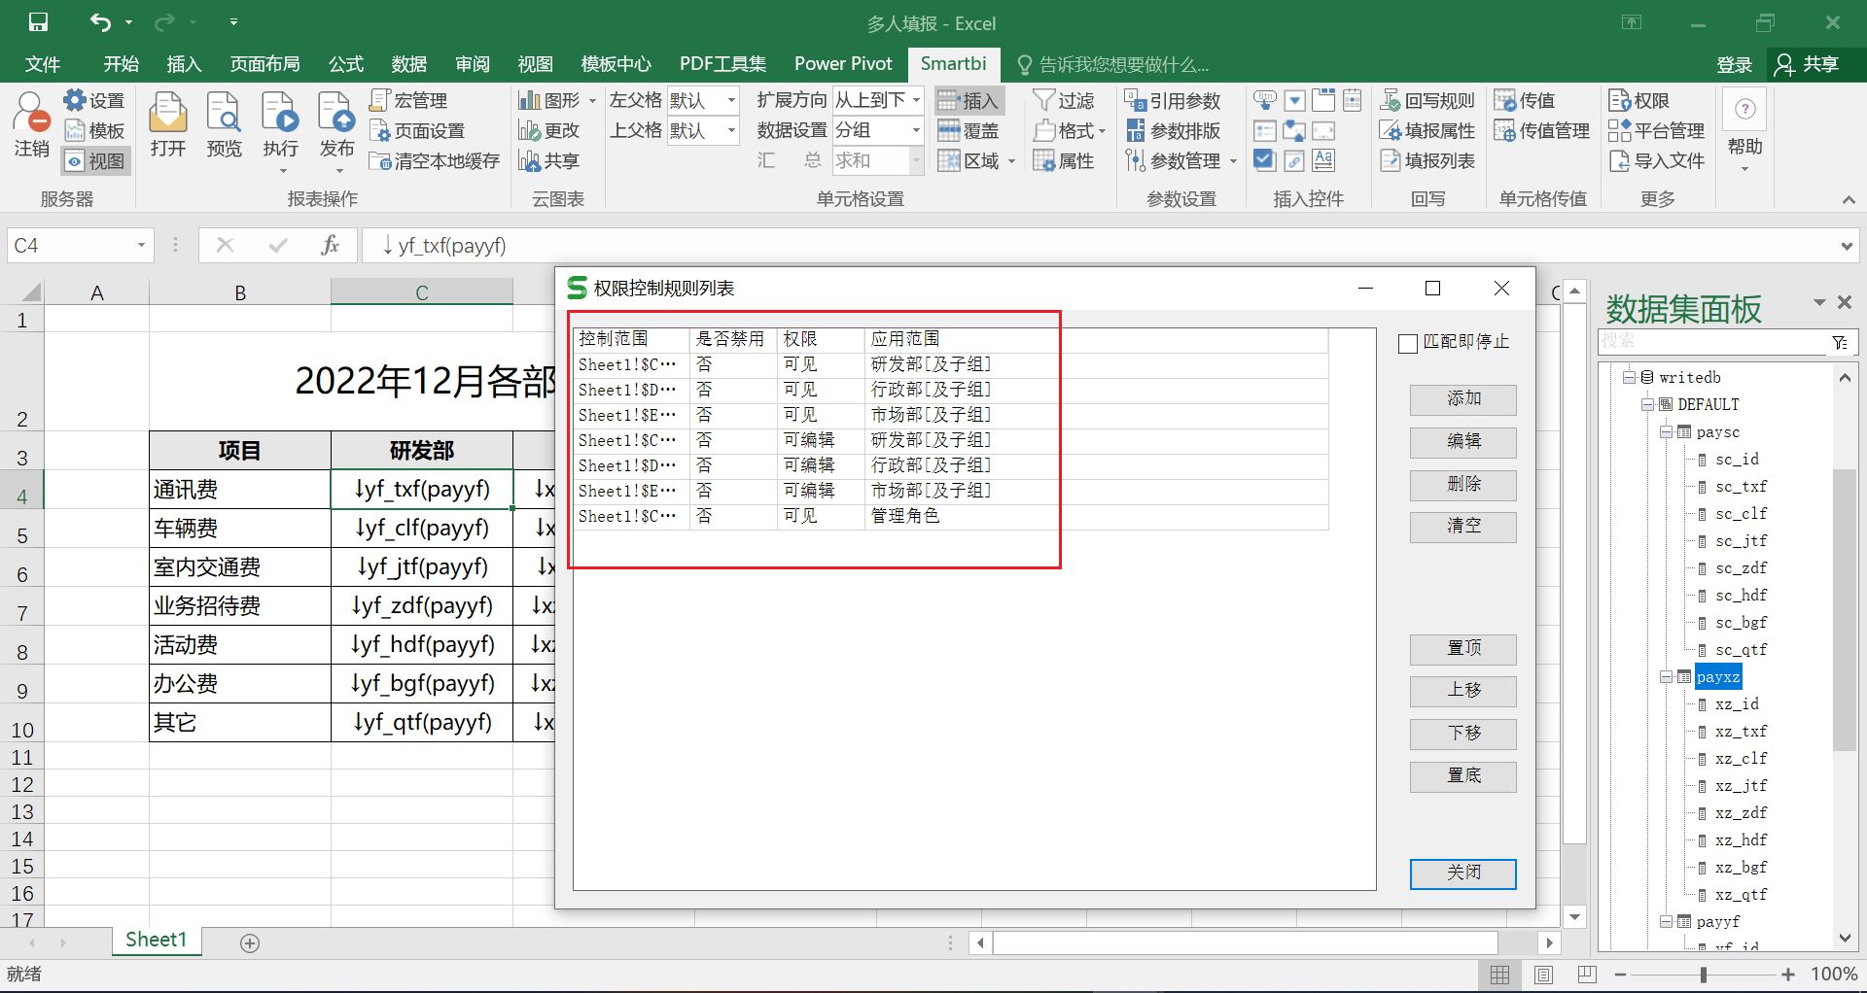Click the Save icon in quick access toolbar
Image resolution: width=1867 pixels, height=993 pixels.
coord(38,22)
